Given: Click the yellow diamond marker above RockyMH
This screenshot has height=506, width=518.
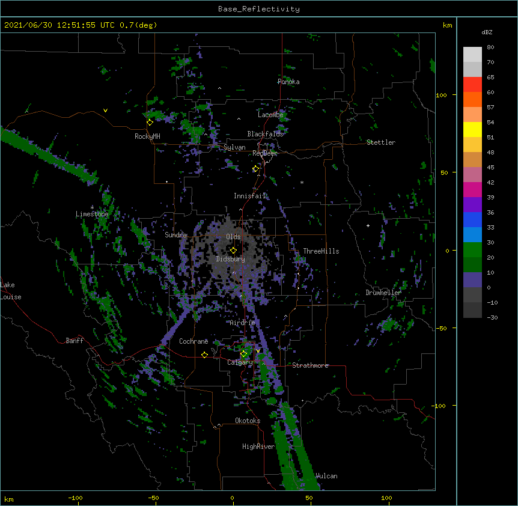Looking at the screenshot, I should pos(150,122).
